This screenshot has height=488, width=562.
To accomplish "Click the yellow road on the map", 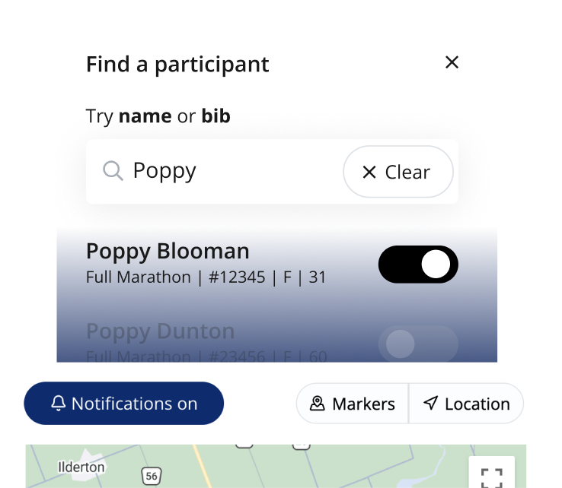I will point(200,465).
